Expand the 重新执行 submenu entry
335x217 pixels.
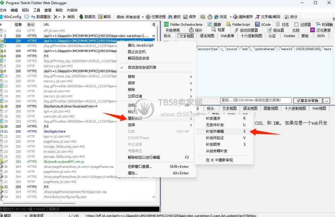tap(156, 118)
